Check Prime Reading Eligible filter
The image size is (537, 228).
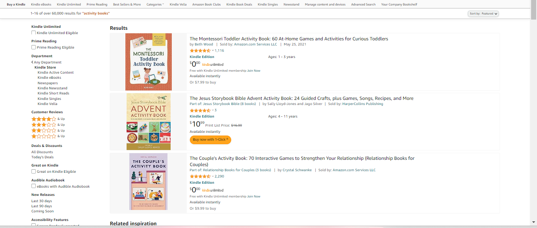coord(34,47)
